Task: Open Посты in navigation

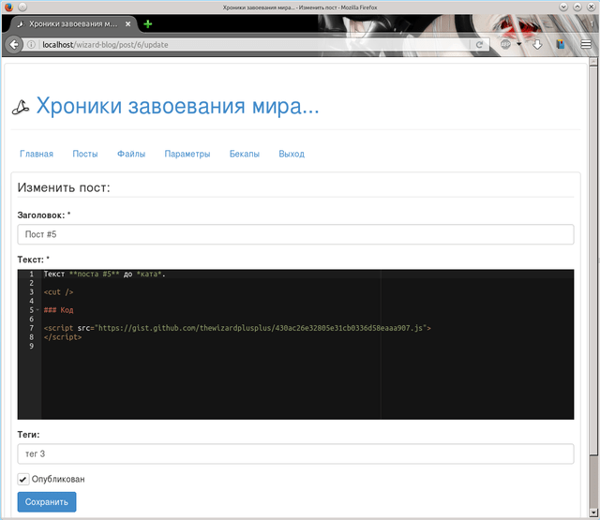Action: 85,154
